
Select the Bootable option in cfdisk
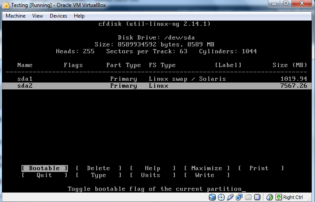coord(45,168)
